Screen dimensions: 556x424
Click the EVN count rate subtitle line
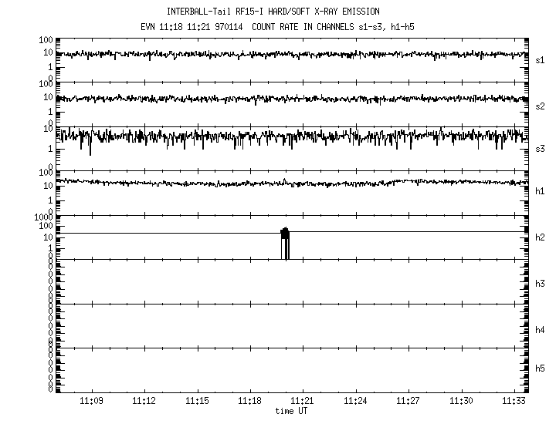click(273, 26)
